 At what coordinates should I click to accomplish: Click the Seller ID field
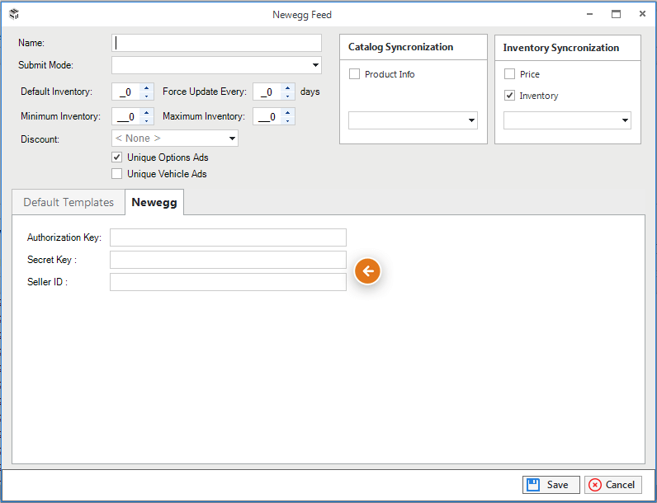pyautogui.click(x=228, y=282)
